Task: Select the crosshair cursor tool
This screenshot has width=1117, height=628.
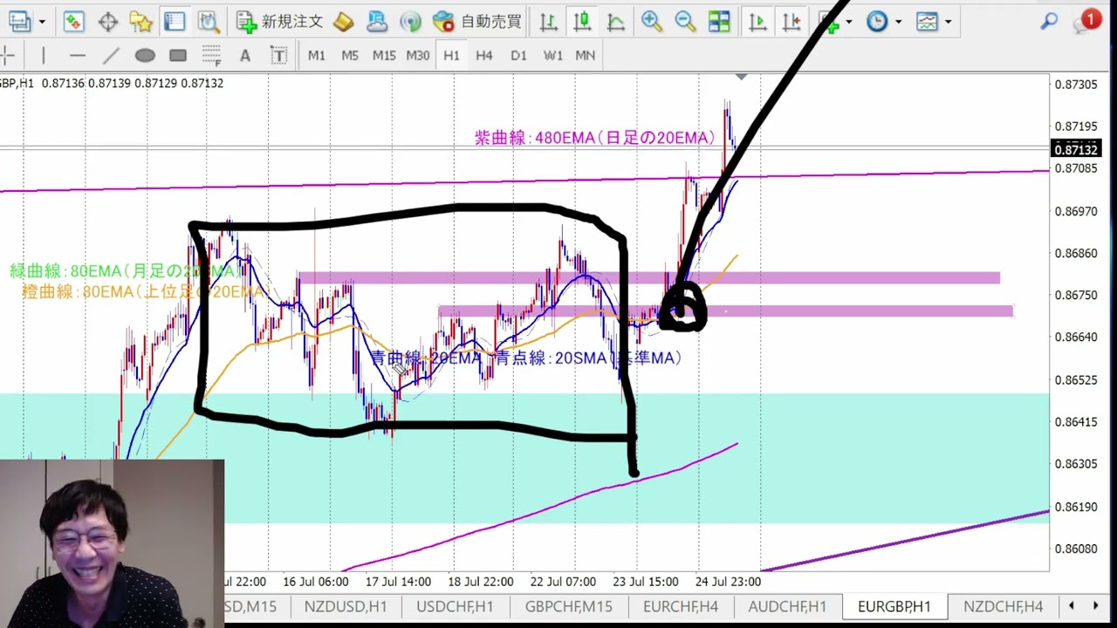Action: (108, 22)
